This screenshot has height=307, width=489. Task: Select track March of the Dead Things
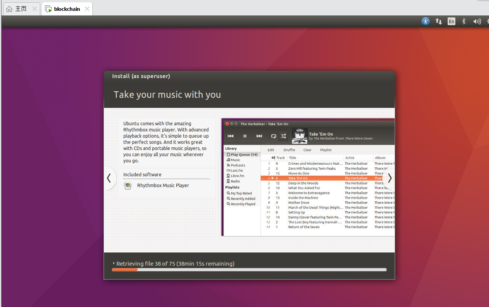coord(328,208)
